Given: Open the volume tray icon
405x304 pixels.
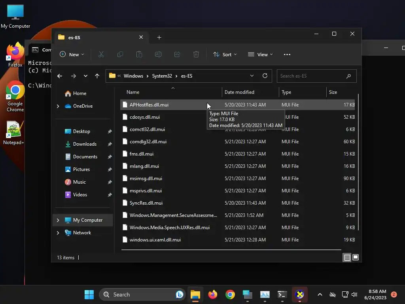Looking at the screenshot, I should click(354, 294).
